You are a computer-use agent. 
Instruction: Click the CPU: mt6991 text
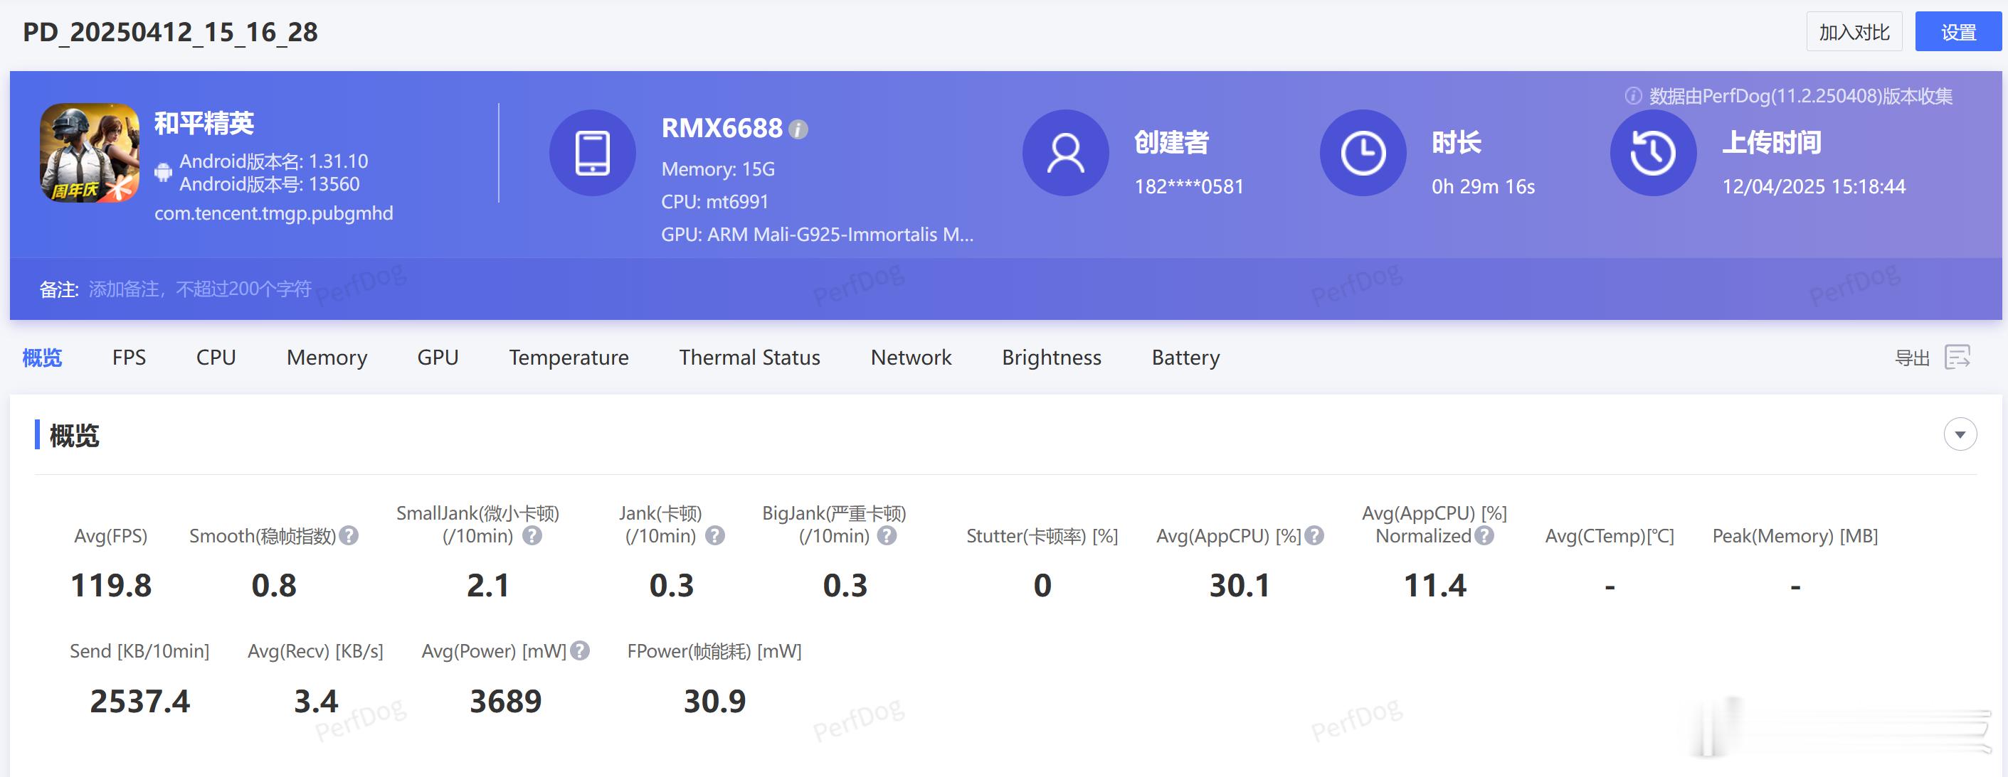[715, 202]
